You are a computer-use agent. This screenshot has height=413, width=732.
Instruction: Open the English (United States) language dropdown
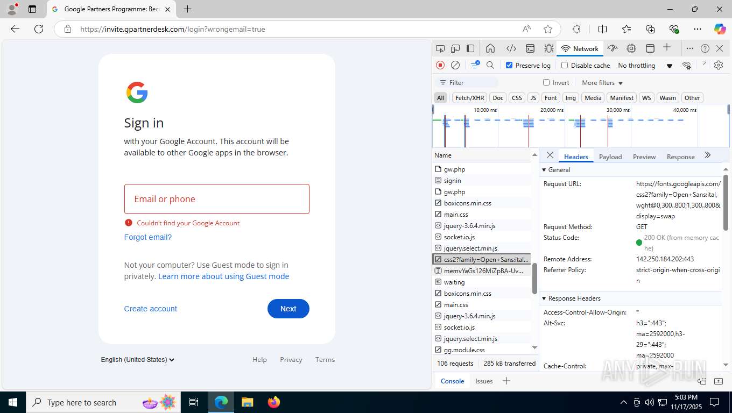tap(138, 360)
